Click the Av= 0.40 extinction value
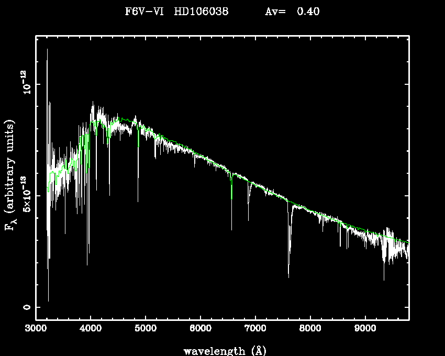Viewport: 445px width, 356px height. pyautogui.click(x=292, y=12)
